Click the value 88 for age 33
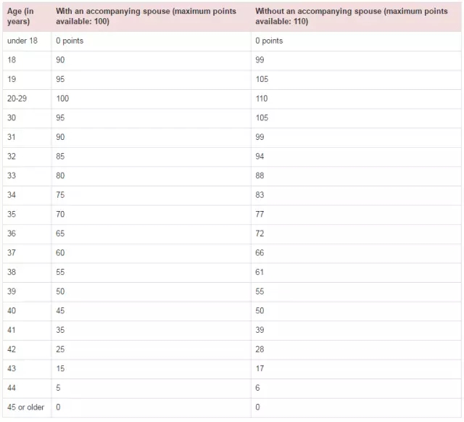 pyautogui.click(x=260, y=175)
